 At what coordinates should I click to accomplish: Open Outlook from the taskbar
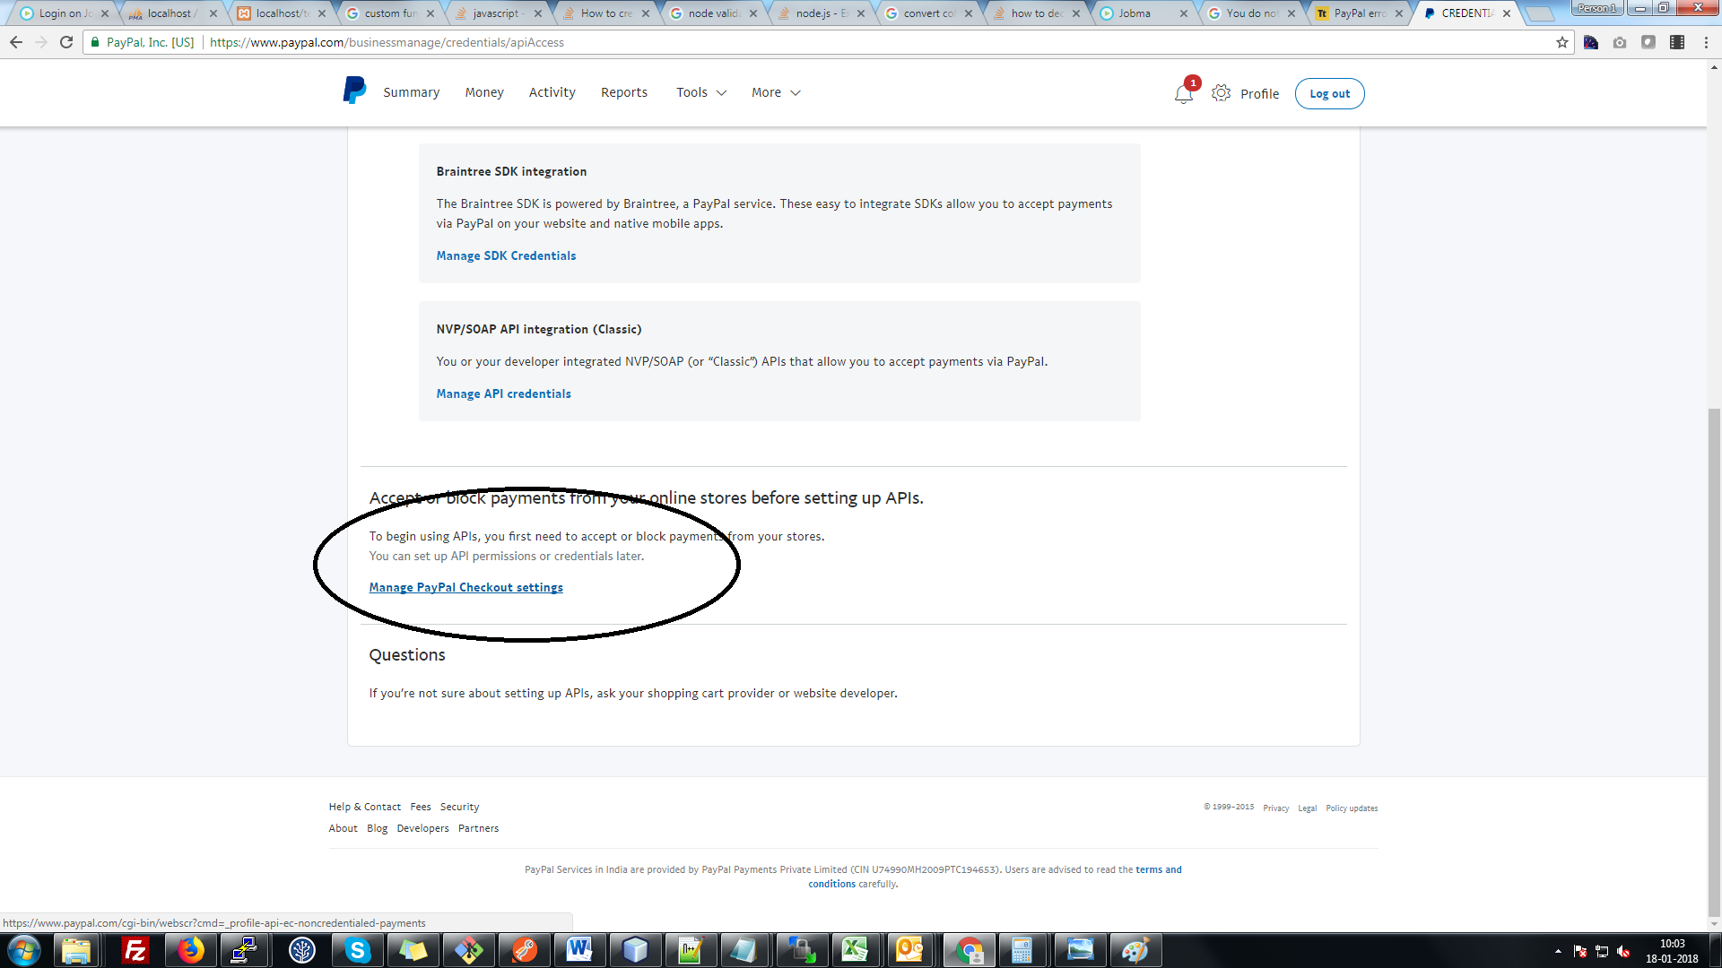(x=913, y=949)
